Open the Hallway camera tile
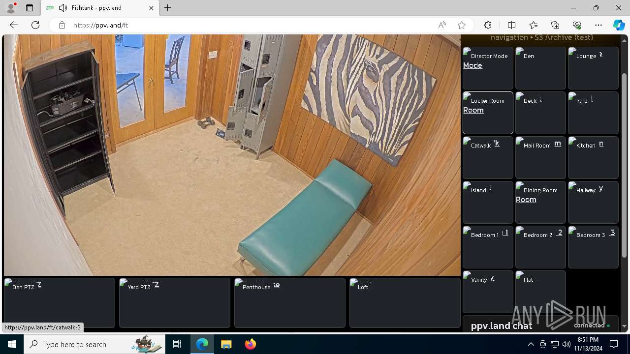The image size is (630, 354). click(593, 202)
